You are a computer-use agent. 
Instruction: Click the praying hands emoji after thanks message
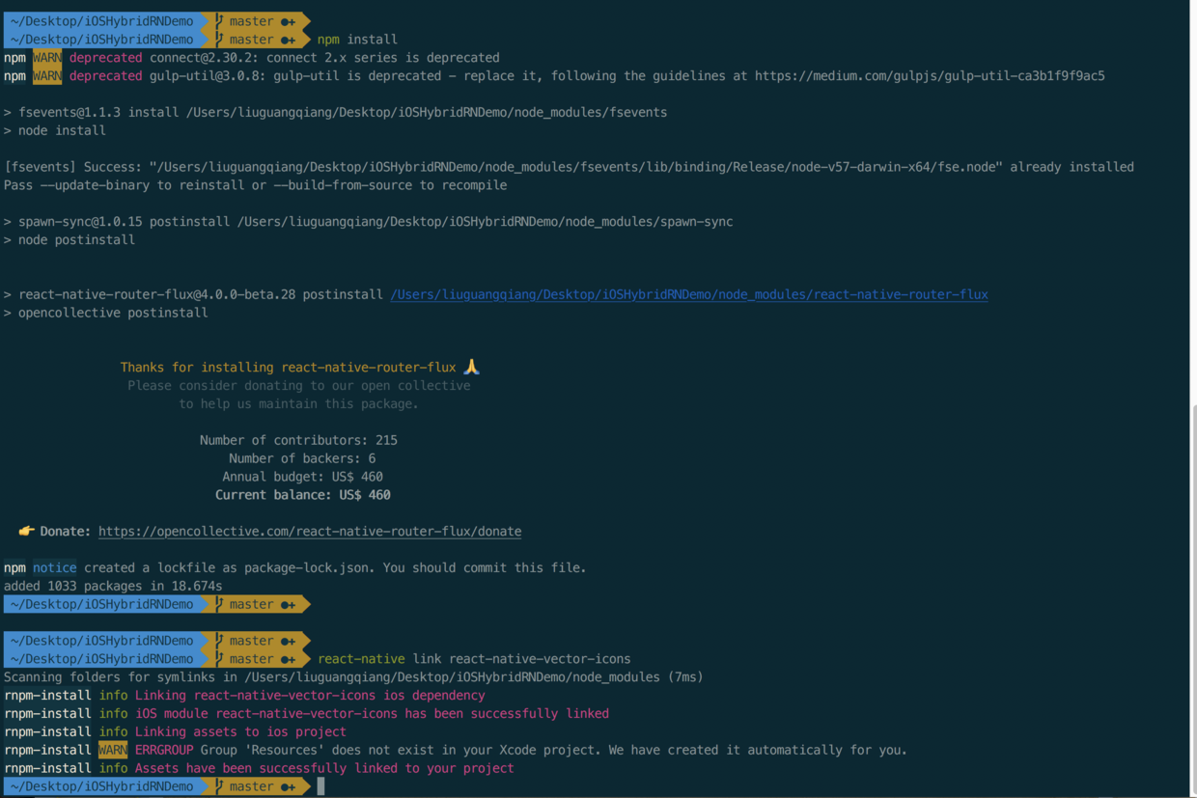pos(471,367)
